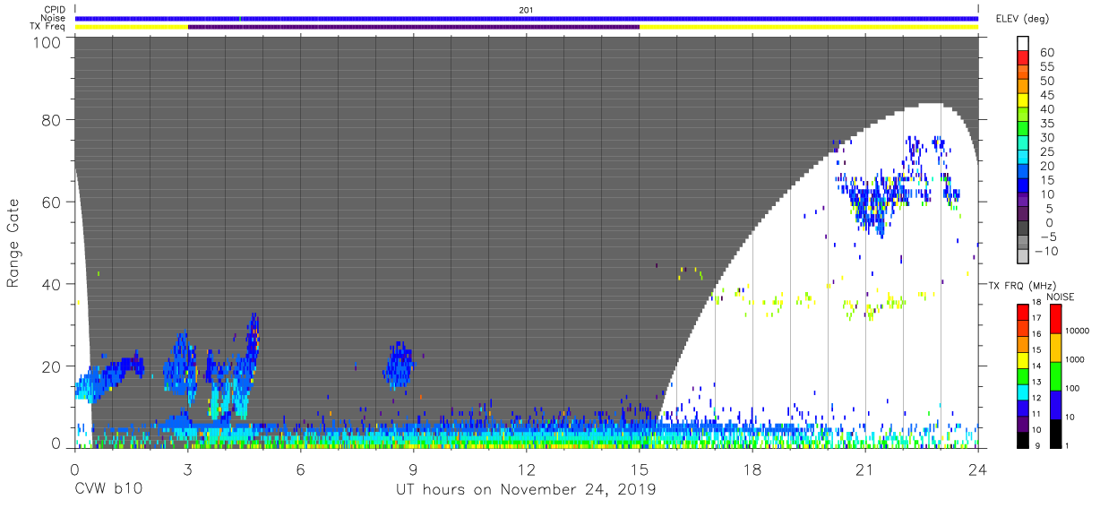Click the black bottom TX FRQ swatch

pyautogui.click(x=1023, y=438)
